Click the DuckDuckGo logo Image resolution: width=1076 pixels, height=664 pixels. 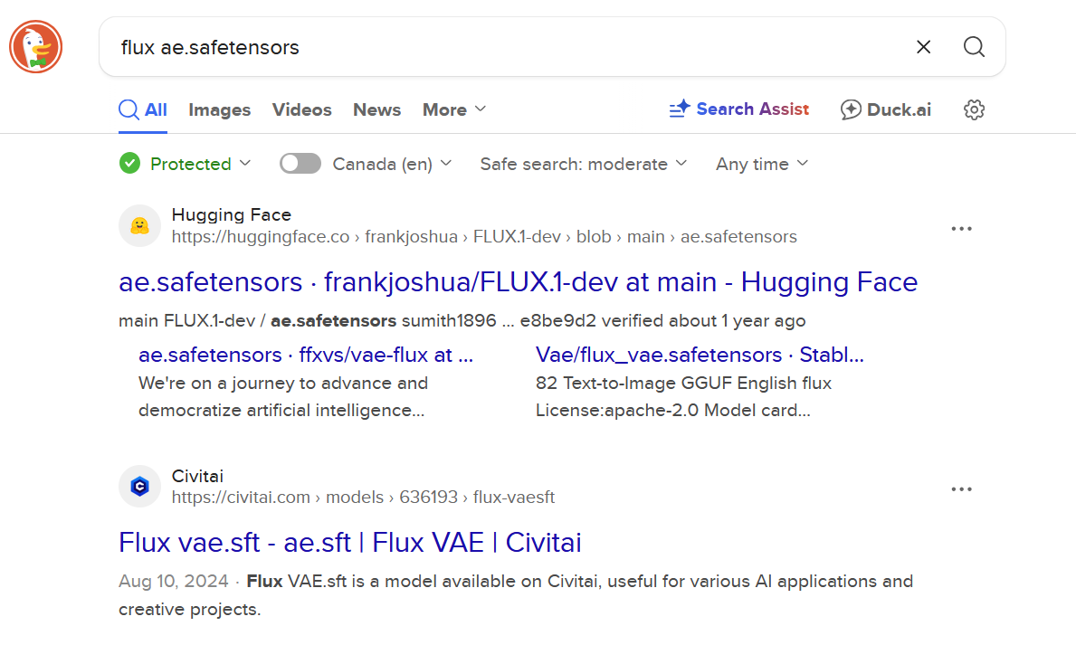(35, 47)
